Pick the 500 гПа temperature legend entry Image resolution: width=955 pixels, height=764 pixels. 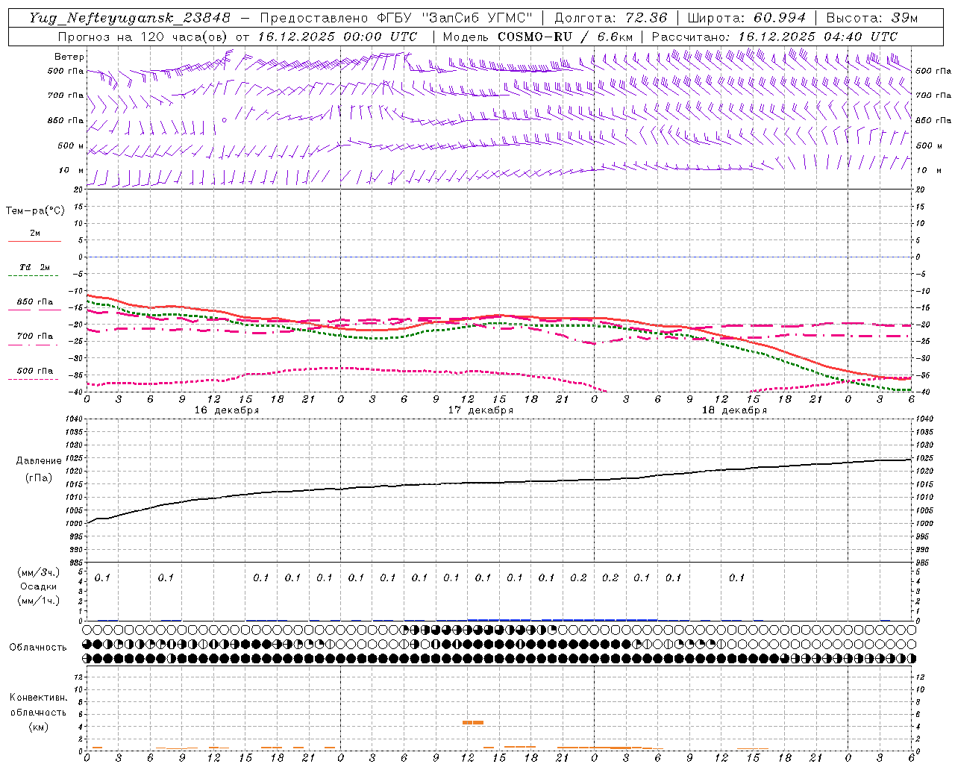(34, 371)
